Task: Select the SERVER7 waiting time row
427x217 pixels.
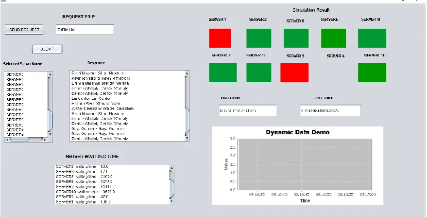Action: [x=112, y=177]
